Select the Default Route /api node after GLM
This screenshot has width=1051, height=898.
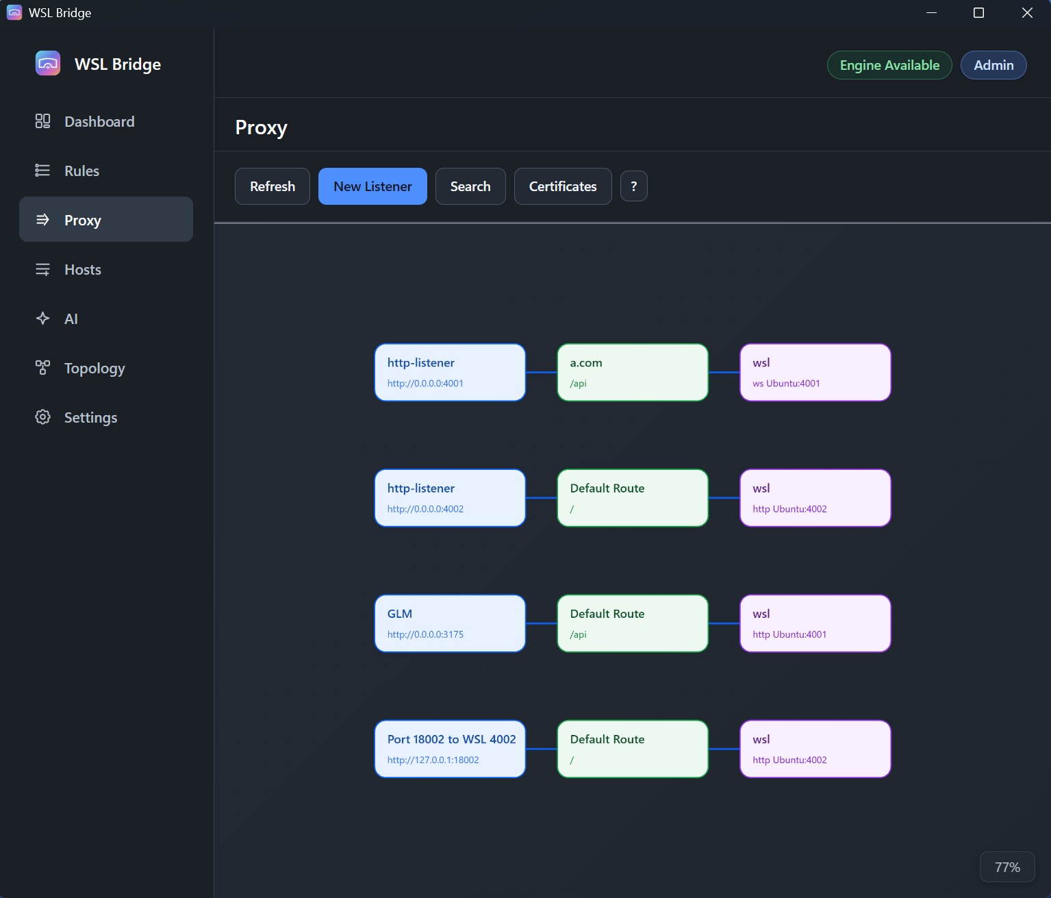[633, 623]
